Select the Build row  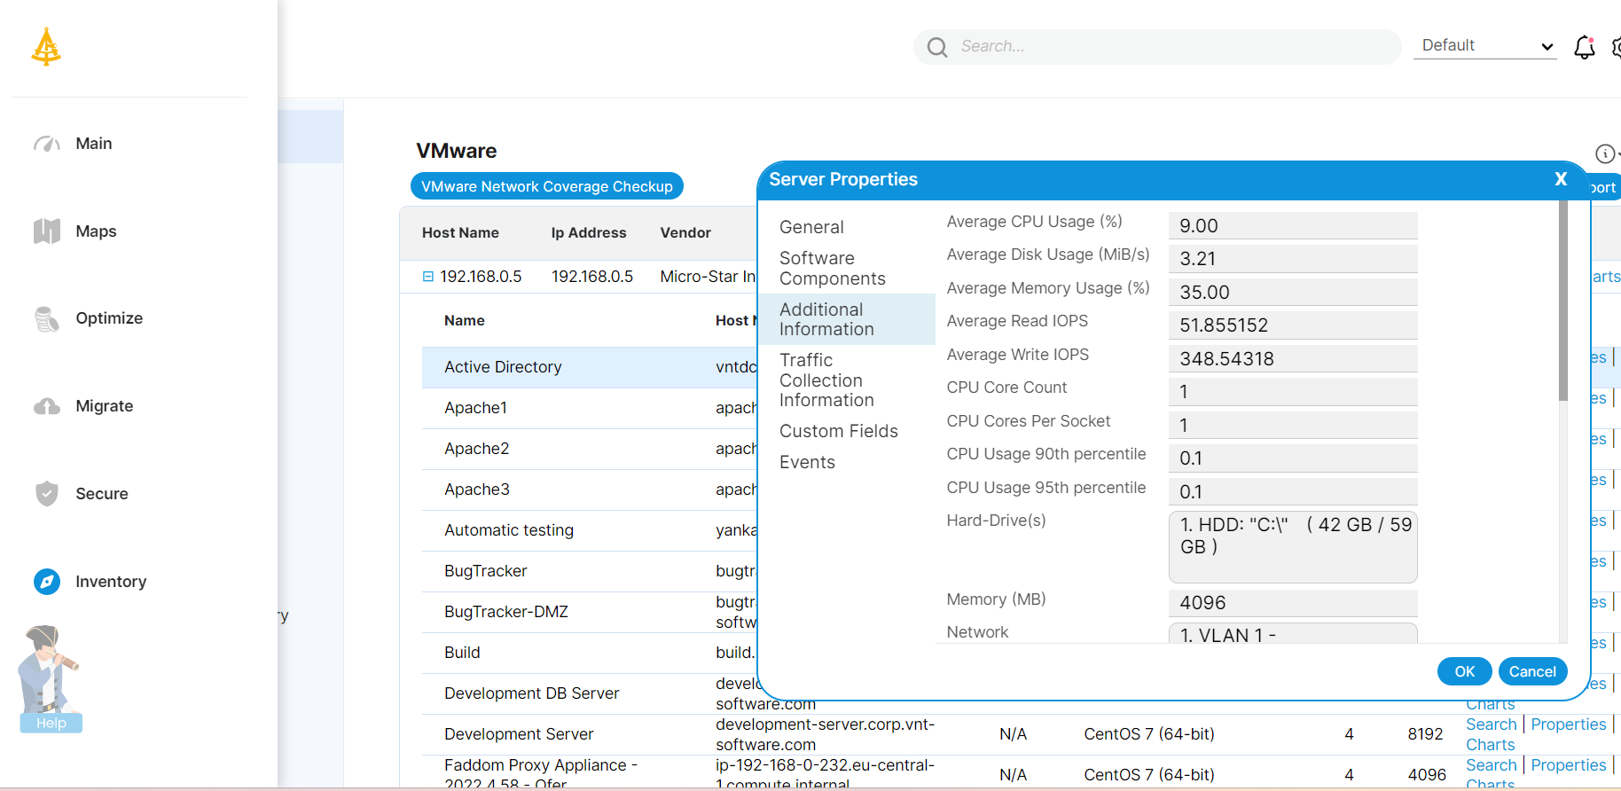click(x=590, y=653)
